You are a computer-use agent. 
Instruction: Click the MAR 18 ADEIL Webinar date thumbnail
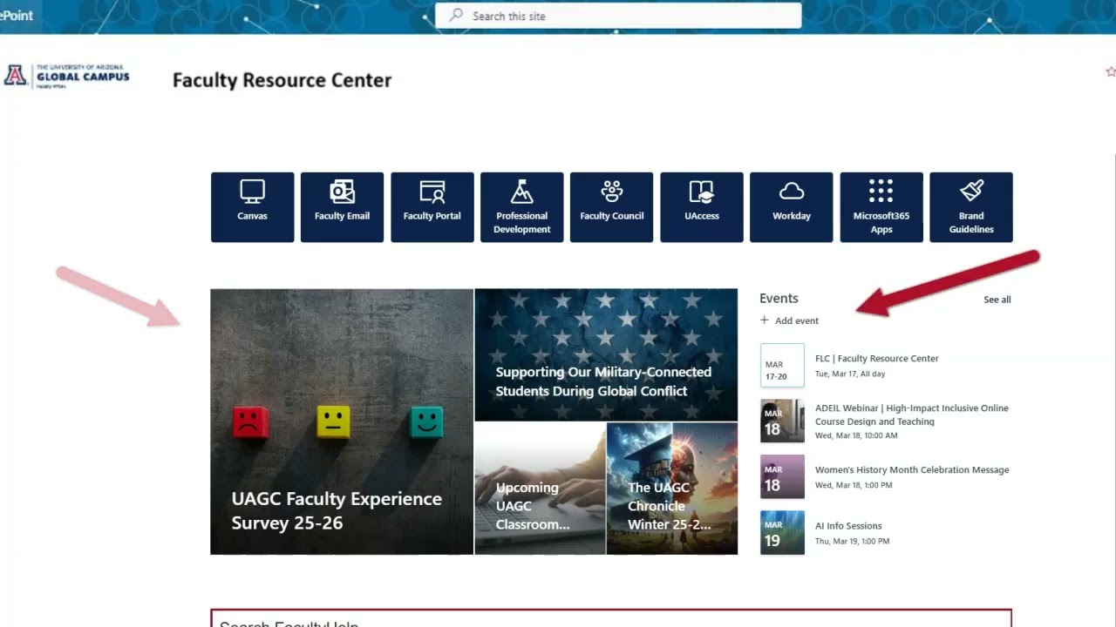[782, 421]
